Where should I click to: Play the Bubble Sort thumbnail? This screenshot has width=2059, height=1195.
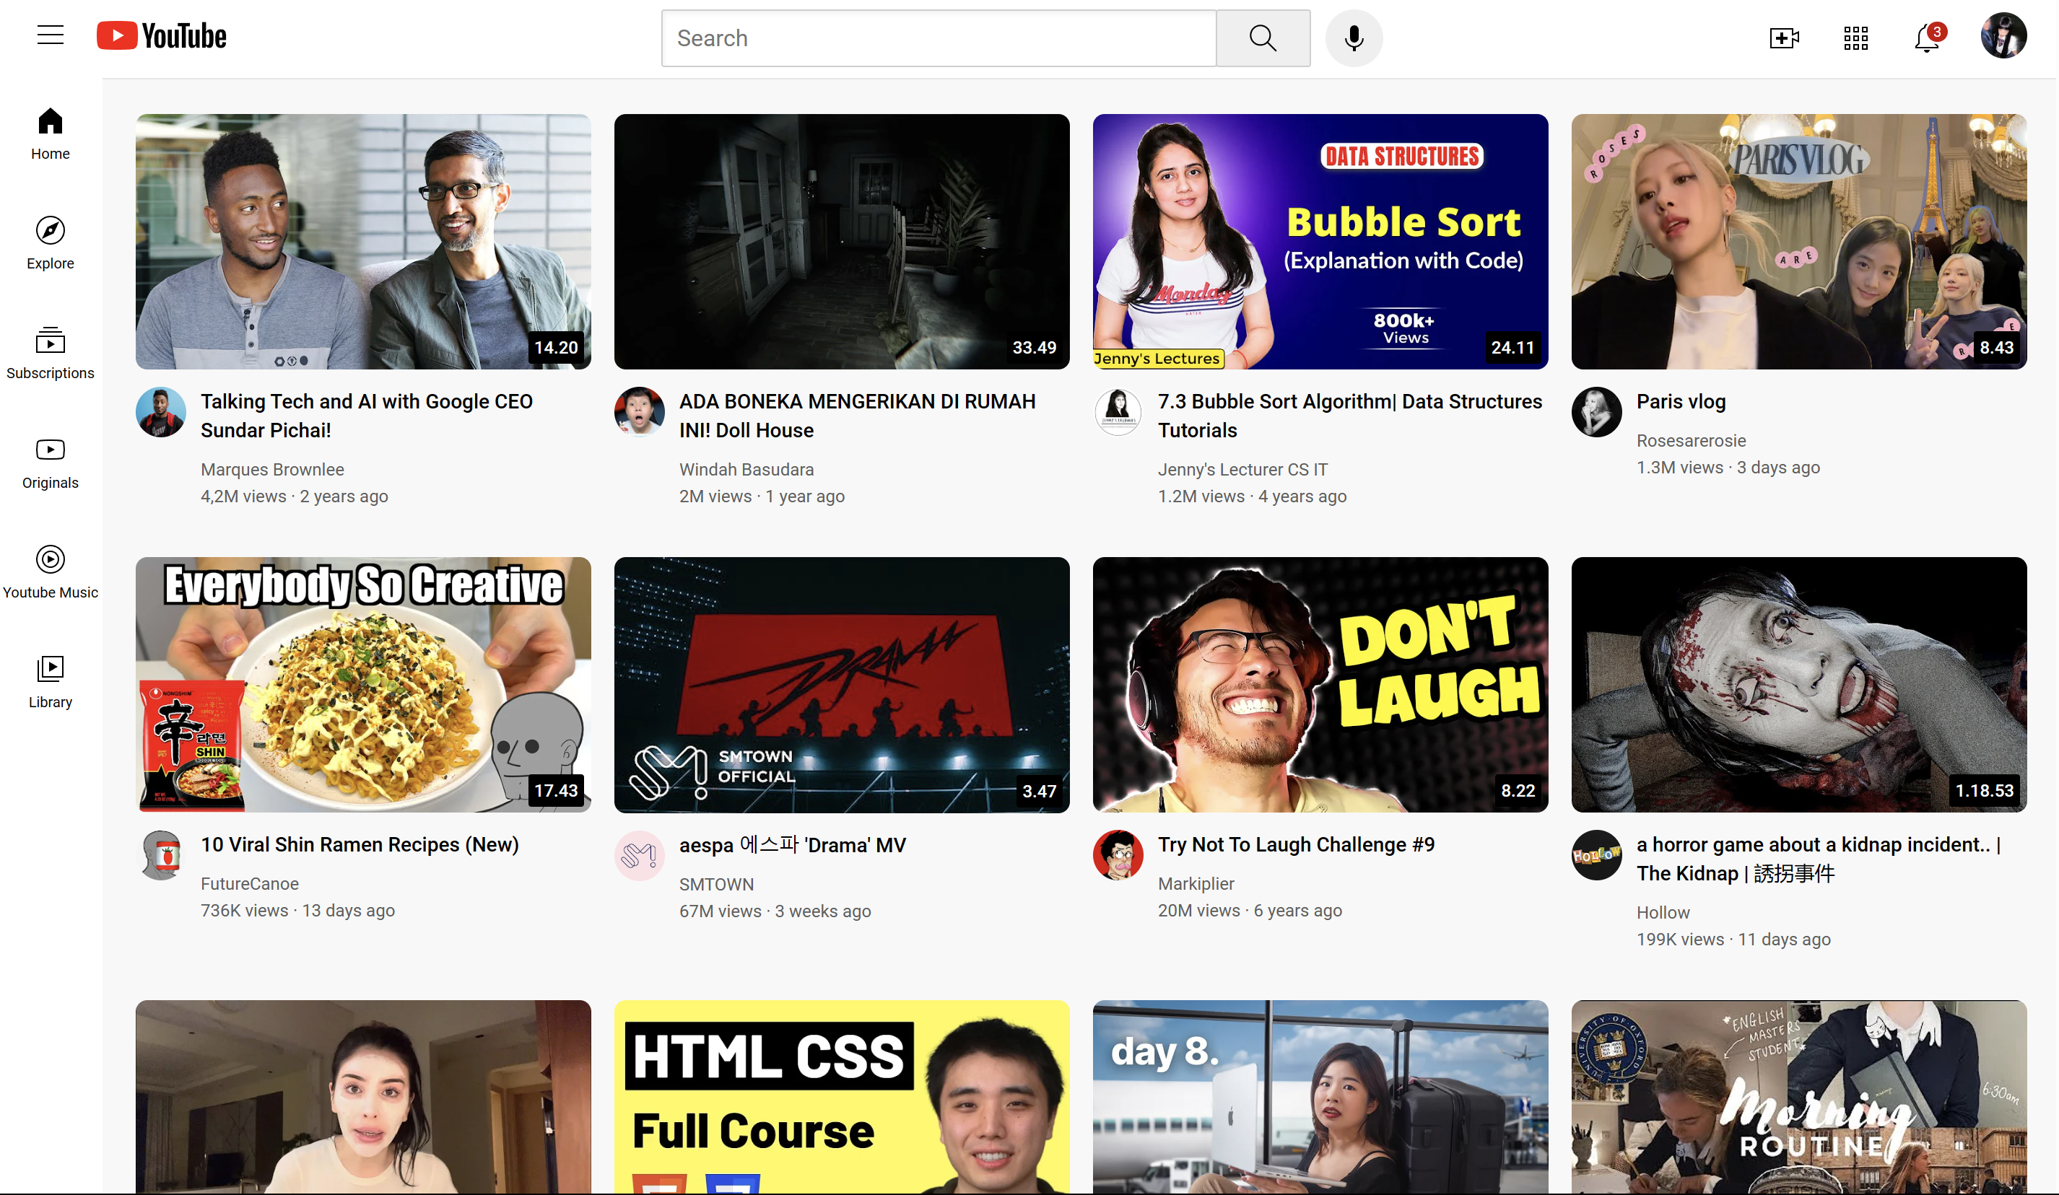pos(1320,242)
